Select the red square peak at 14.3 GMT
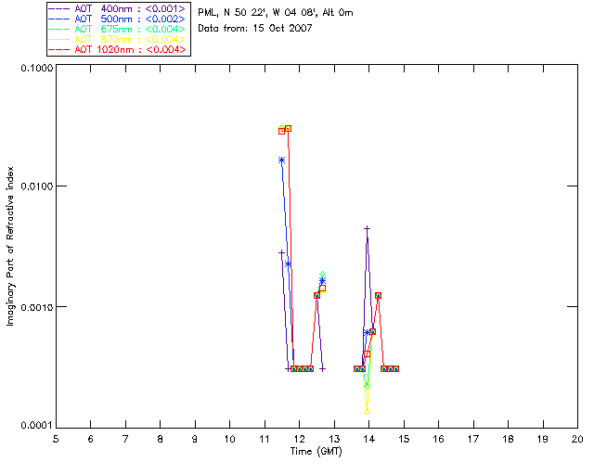The width and height of the screenshot is (594, 475). pyautogui.click(x=378, y=295)
